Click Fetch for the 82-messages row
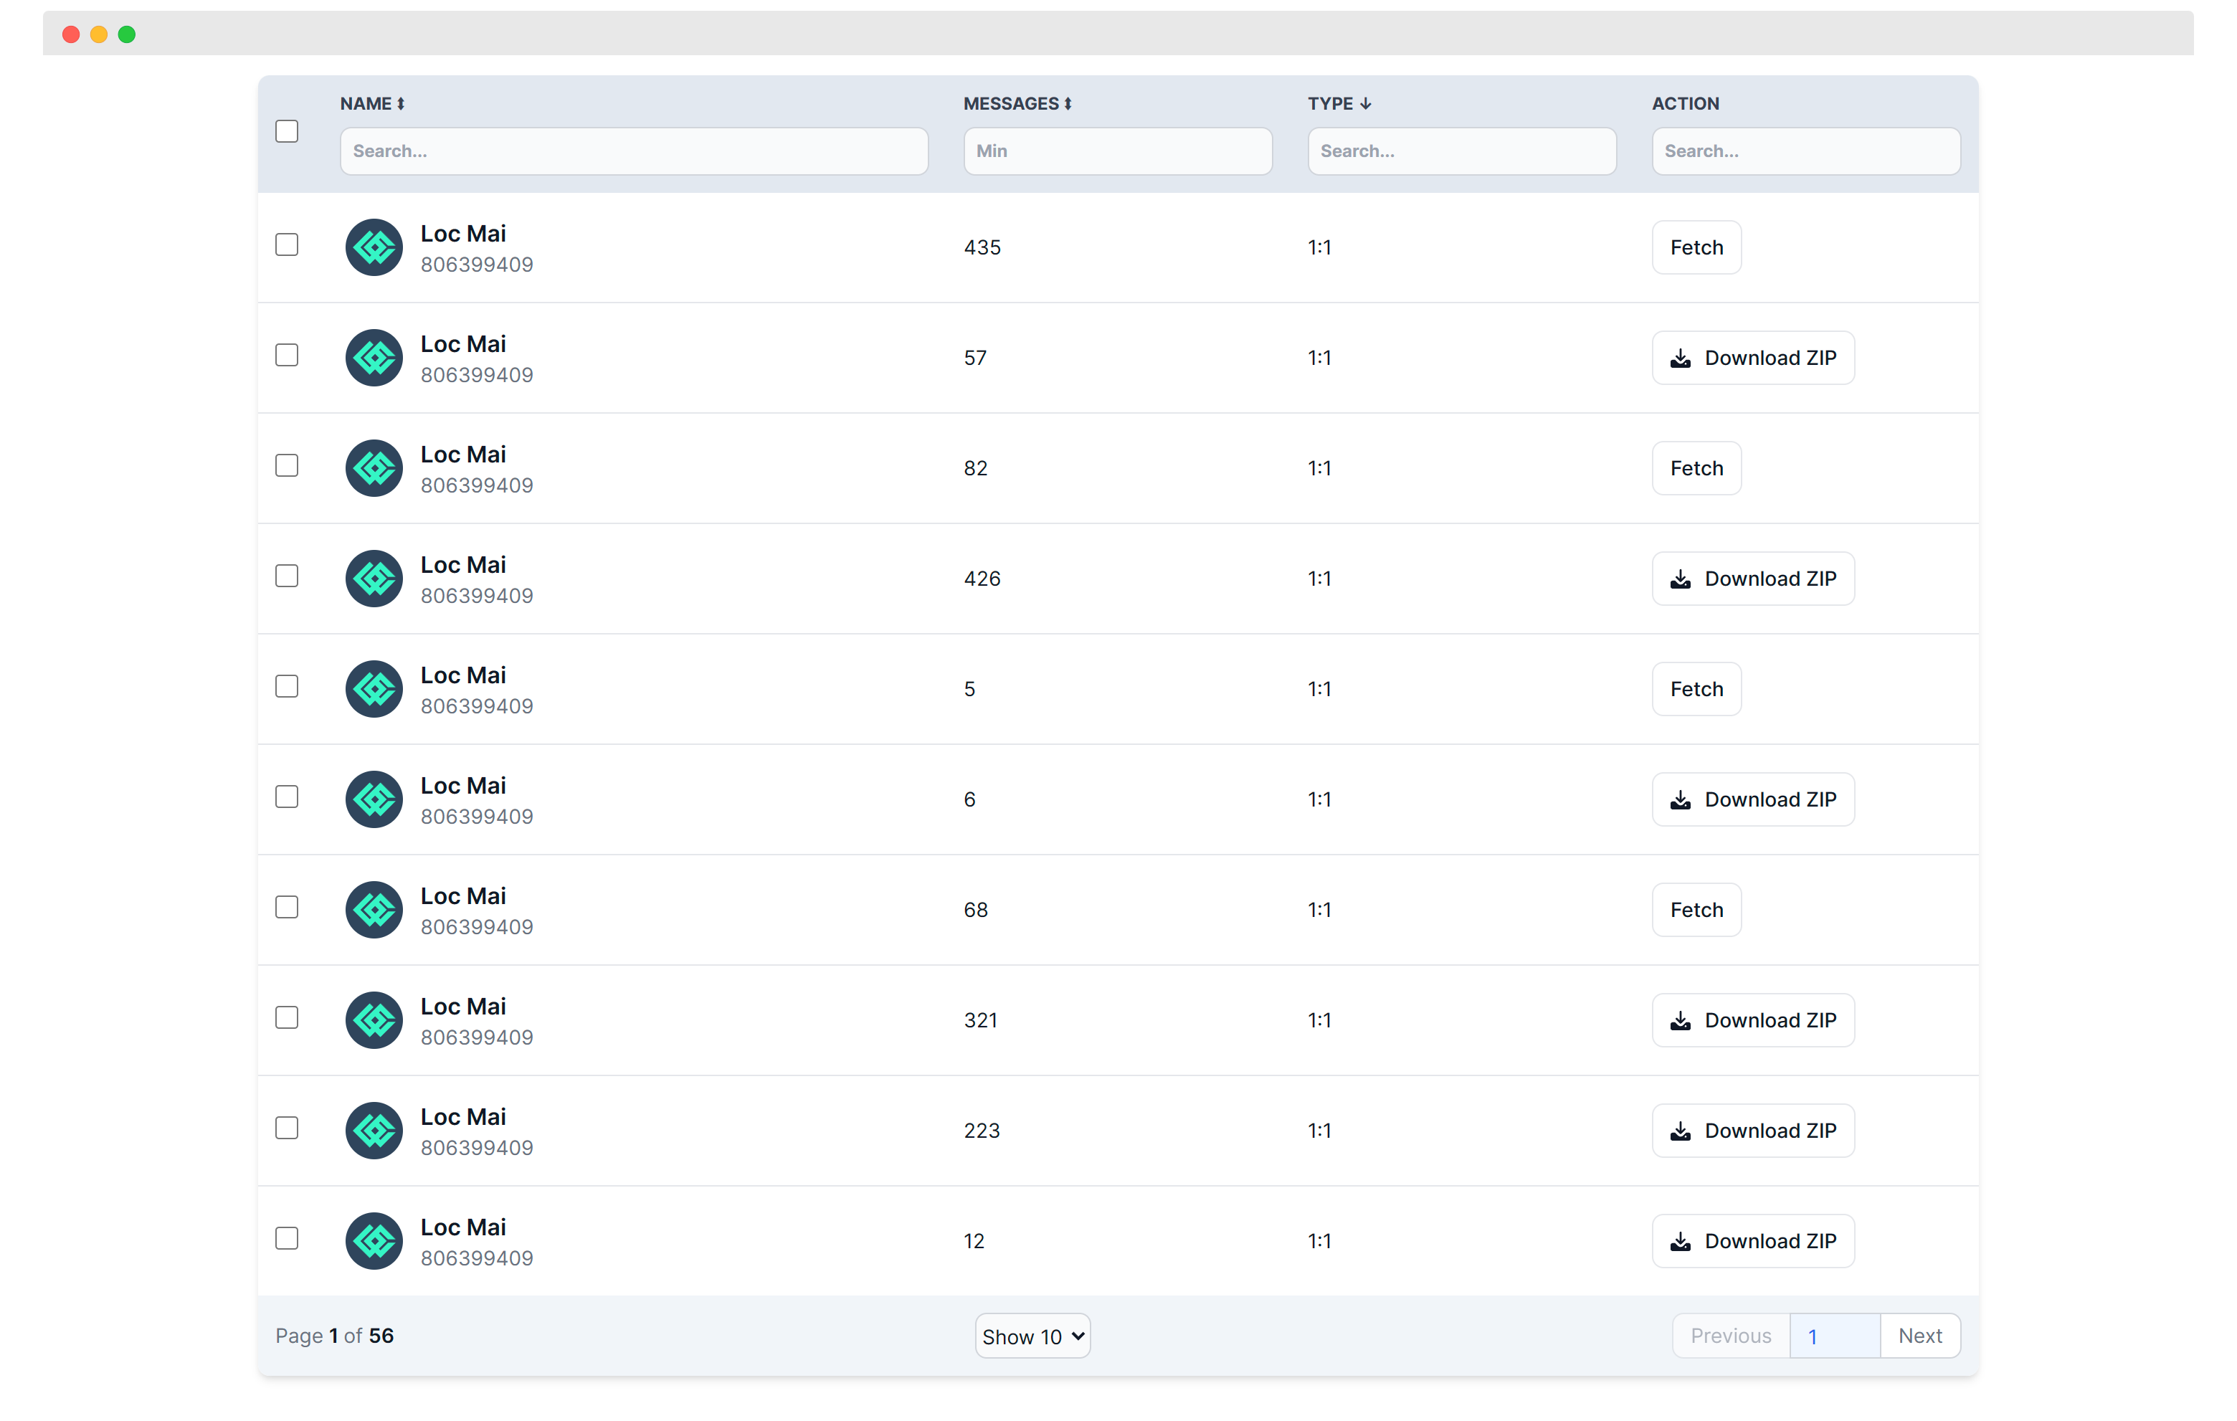This screenshot has height=1421, width=2237. (1696, 468)
